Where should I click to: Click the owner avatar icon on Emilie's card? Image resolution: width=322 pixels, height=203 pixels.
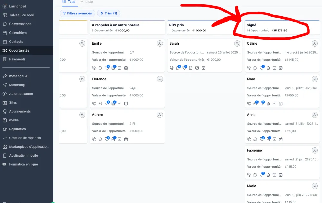pos(160,43)
